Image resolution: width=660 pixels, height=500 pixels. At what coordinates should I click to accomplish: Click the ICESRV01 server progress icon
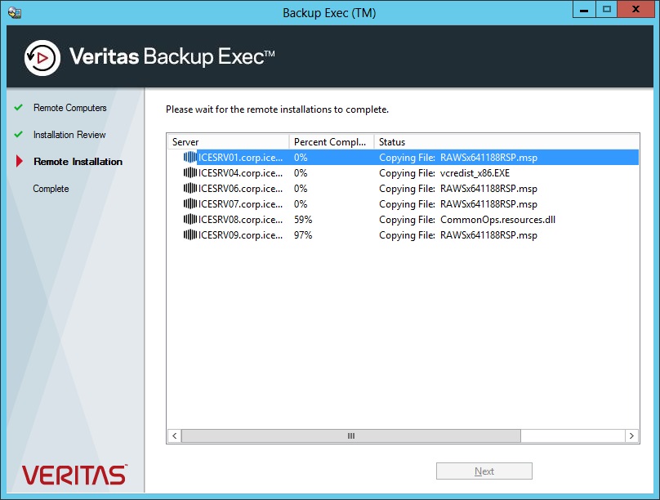(190, 158)
